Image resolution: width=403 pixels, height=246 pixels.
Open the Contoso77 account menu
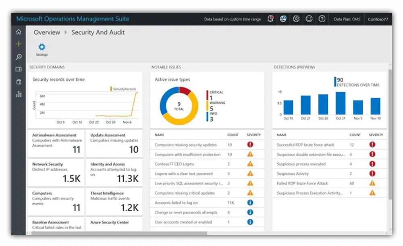point(378,19)
